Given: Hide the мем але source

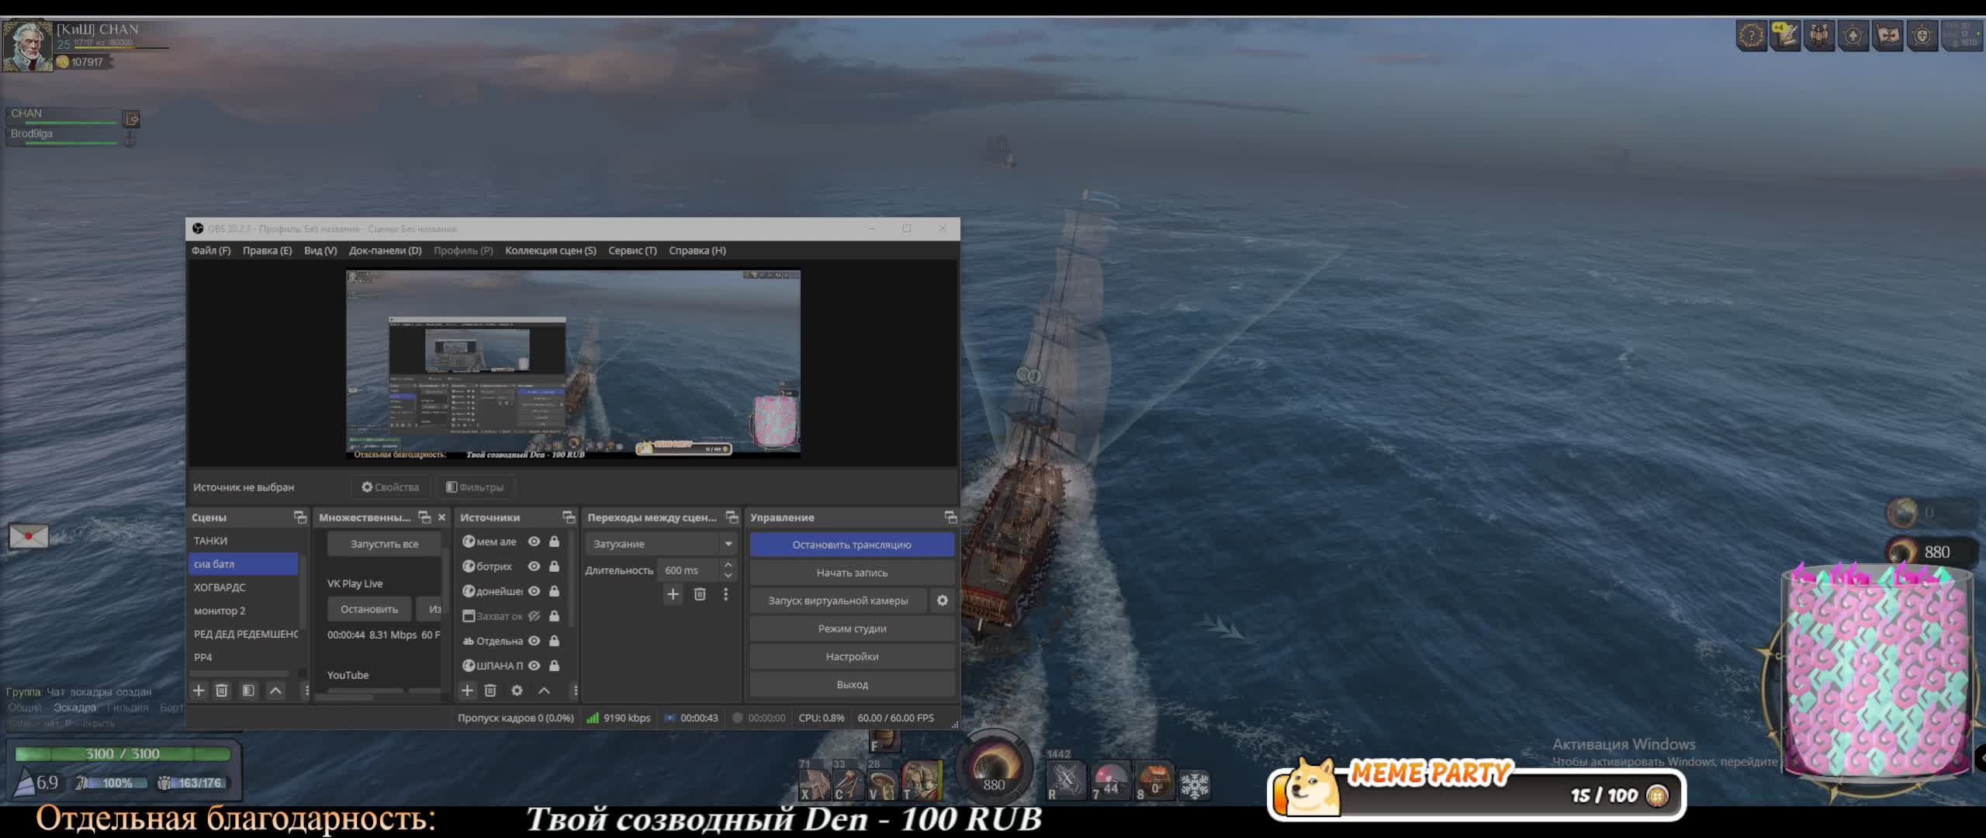Looking at the screenshot, I should (x=534, y=542).
